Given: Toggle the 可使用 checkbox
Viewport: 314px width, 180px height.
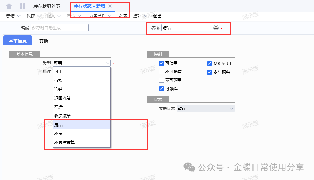Looking at the screenshot, I should (162, 63).
